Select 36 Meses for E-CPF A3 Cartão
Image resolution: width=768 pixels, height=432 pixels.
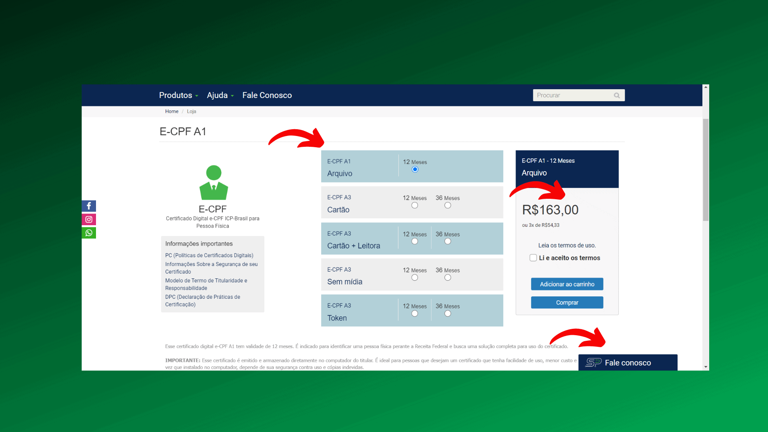448,205
